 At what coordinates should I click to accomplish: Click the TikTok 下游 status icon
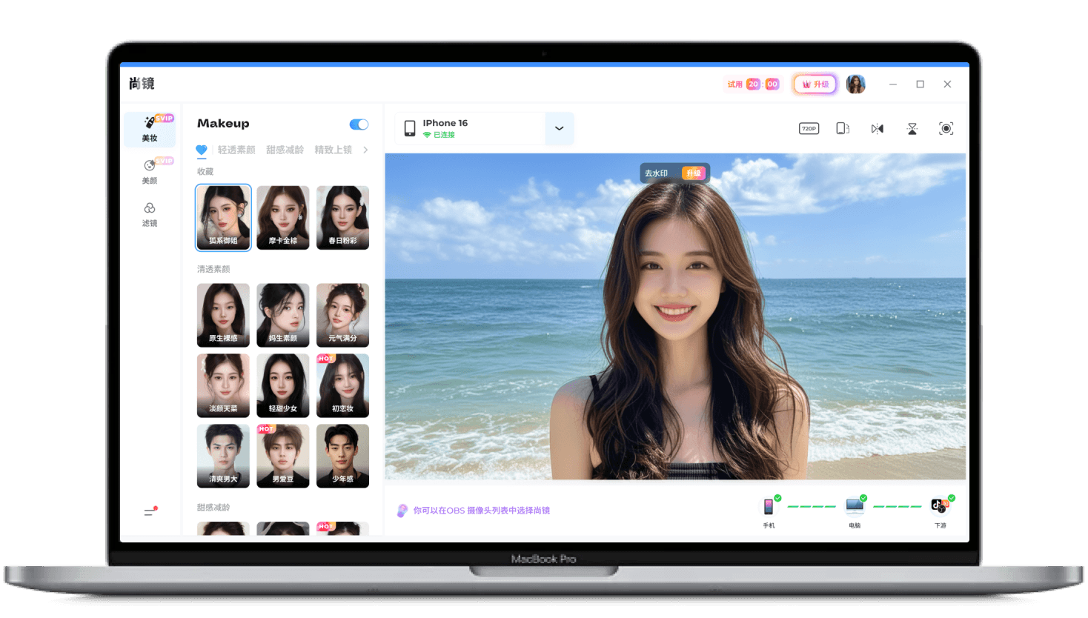click(939, 505)
